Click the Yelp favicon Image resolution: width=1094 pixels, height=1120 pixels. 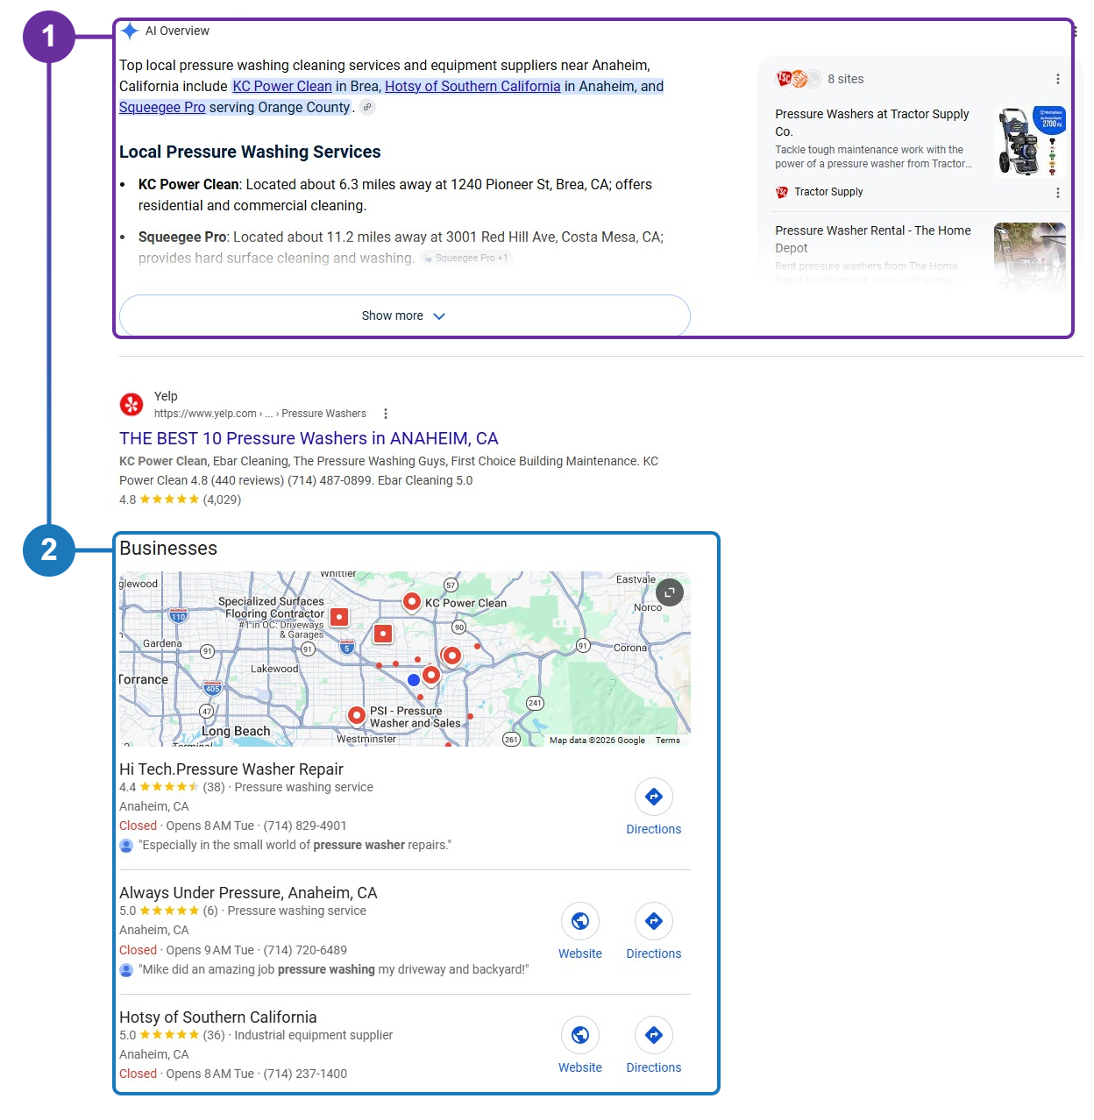[x=131, y=404]
